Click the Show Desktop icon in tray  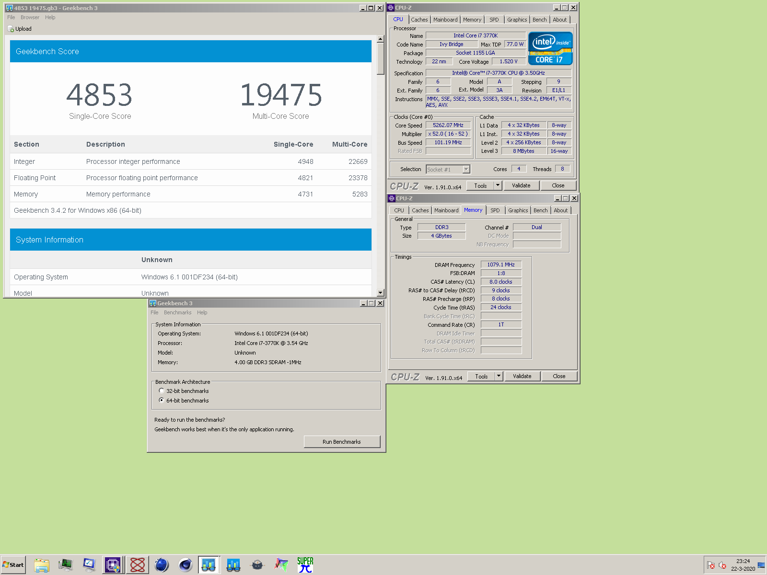pyautogui.click(x=761, y=565)
